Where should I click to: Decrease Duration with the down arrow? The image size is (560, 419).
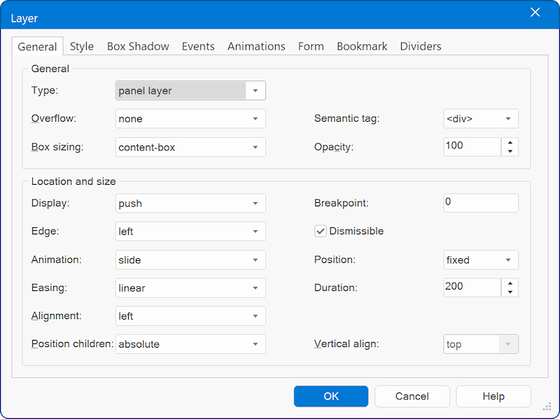(510, 292)
